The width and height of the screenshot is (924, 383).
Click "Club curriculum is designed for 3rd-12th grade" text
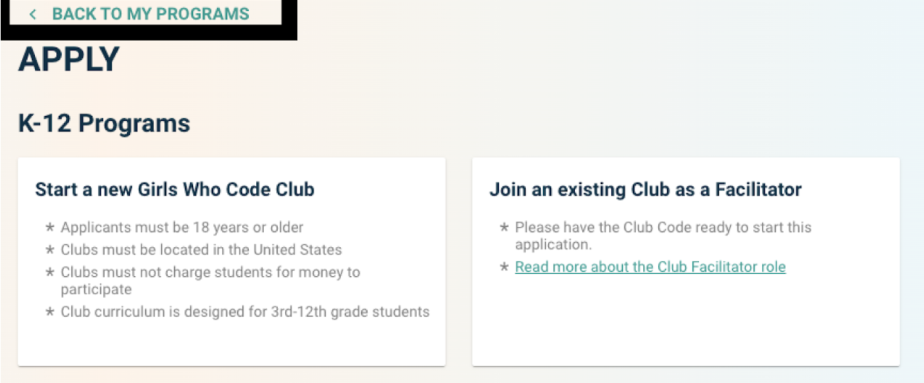(245, 312)
